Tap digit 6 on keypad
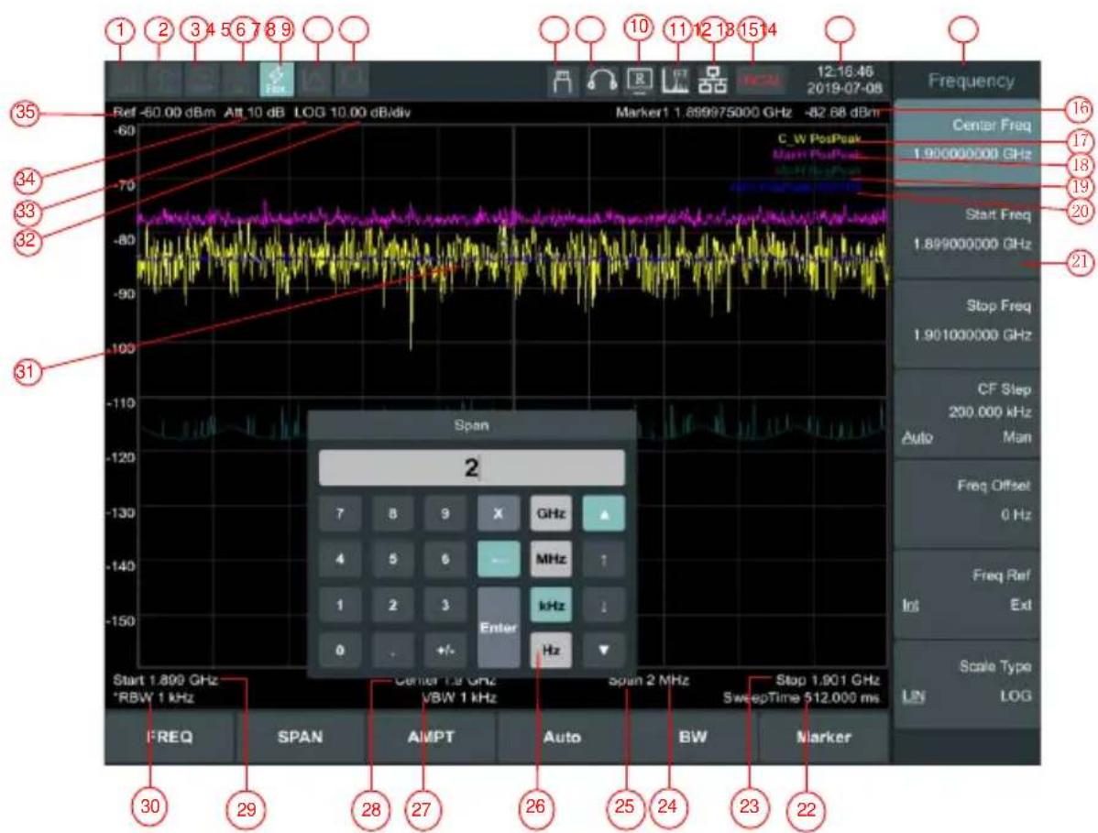Viewport: 1098px width, 833px height. point(445,559)
